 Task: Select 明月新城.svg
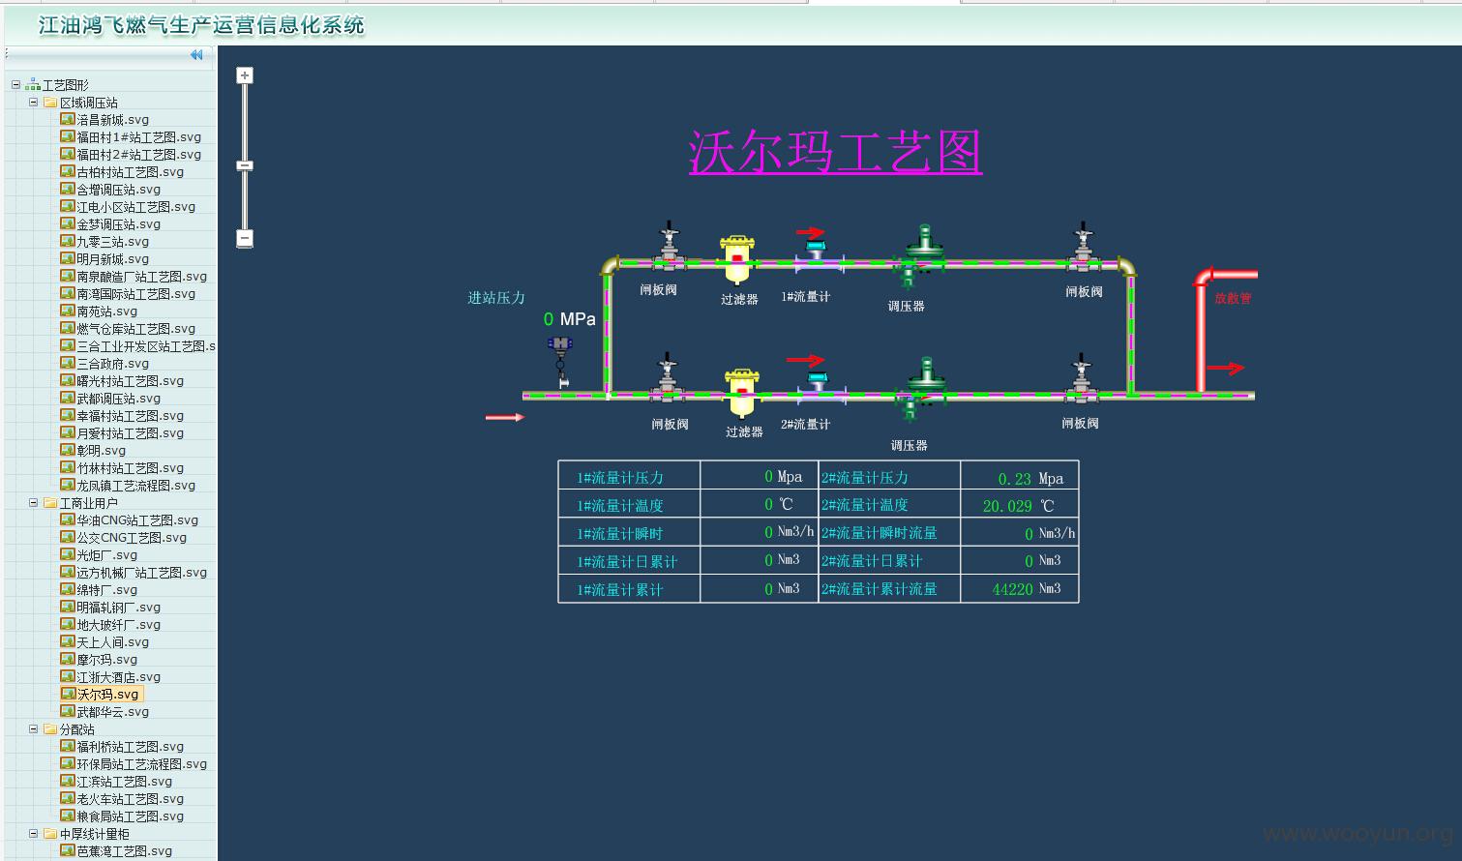113,259
